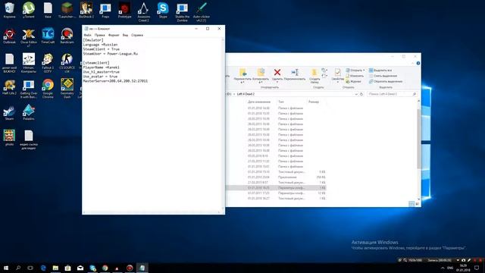Click the Rename button in Explorer ribbon
Viewport: 485px width, 273px height.
click(295, 74)
